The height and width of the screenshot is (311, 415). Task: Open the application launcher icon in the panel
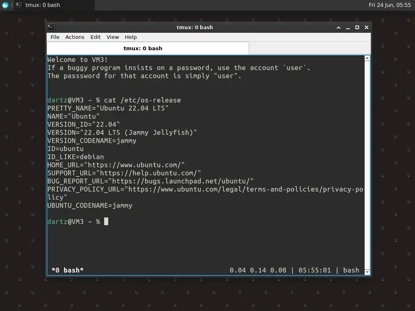coord(5,5)
